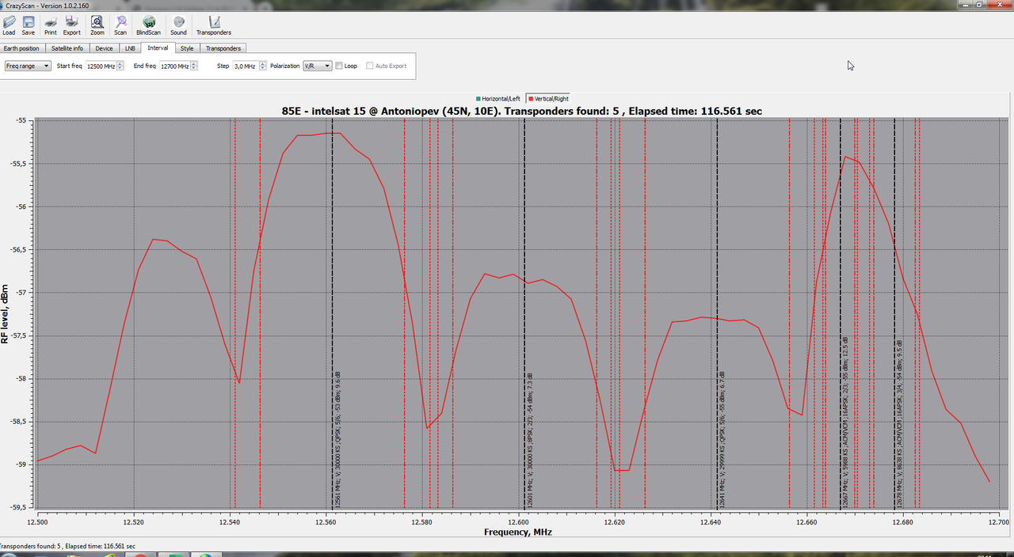This screenshot has height=557, width=1014.
Task: Click the status bar transponders found text
Action: 67,546
